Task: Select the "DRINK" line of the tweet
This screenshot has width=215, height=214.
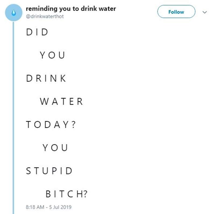Action: [x=46, y=78]
